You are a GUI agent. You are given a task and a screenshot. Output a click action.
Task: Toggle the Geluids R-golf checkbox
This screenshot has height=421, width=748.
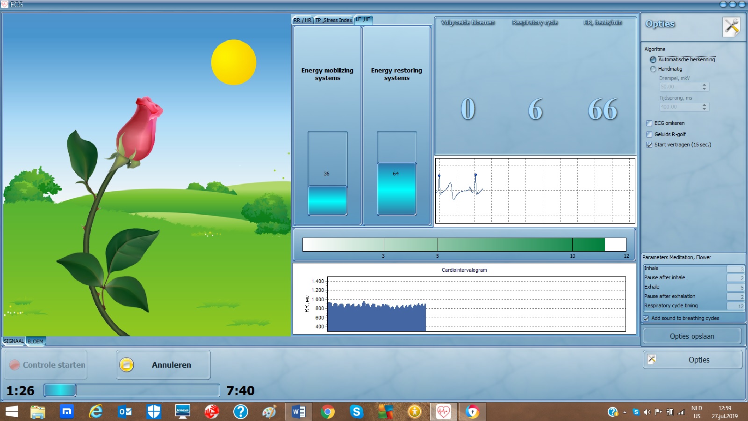tap(649, 134)
